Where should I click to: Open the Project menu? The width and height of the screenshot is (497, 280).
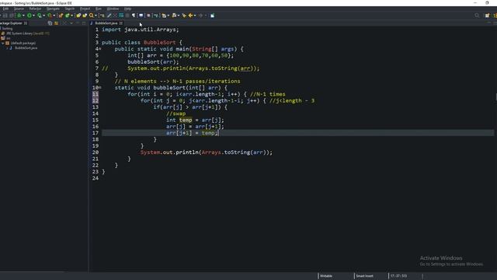coord(85,9)
